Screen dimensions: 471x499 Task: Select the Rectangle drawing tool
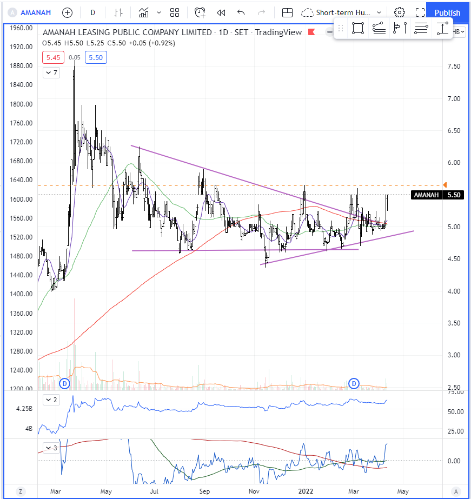click(x=357, y=28)
